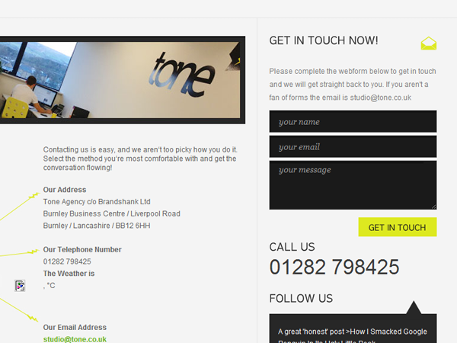Focus the 'your name' field
Viewport: 457px width, 343px height.
[353, 121]
